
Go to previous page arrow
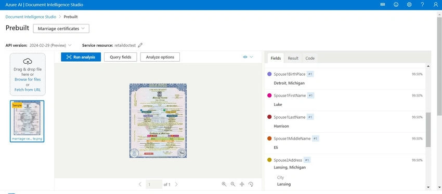point(140,185)
